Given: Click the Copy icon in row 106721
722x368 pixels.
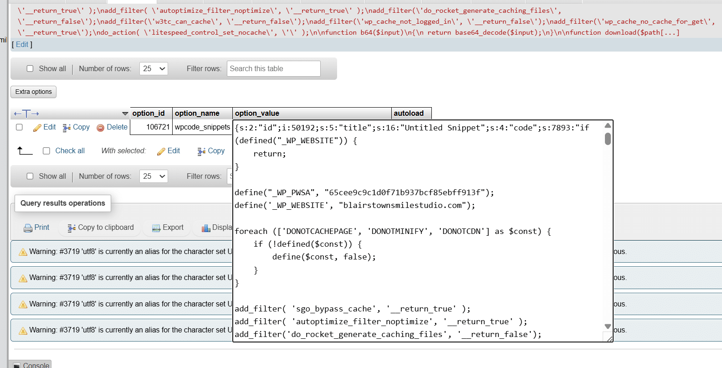Looking at the screenshot, I should tap(67, 128).
